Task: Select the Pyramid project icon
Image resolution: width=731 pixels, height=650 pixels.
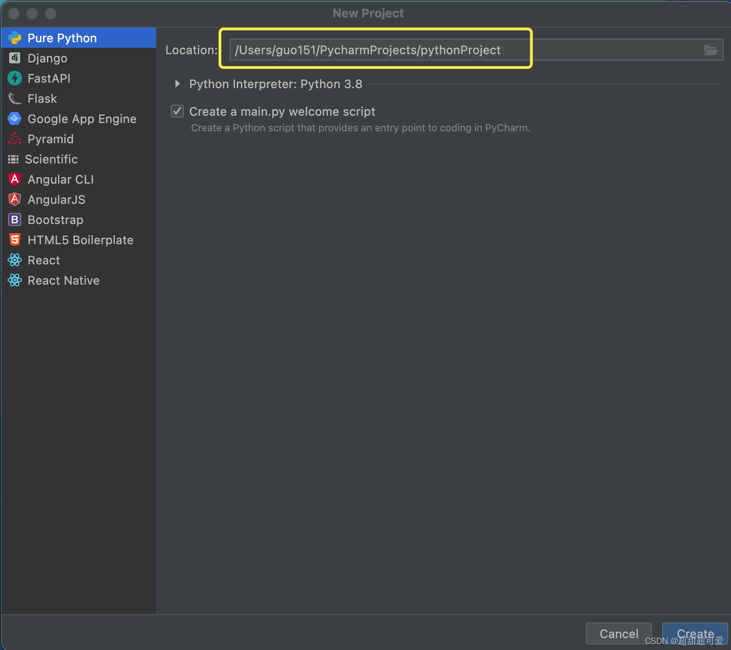Action: click(x=15, y=139)
